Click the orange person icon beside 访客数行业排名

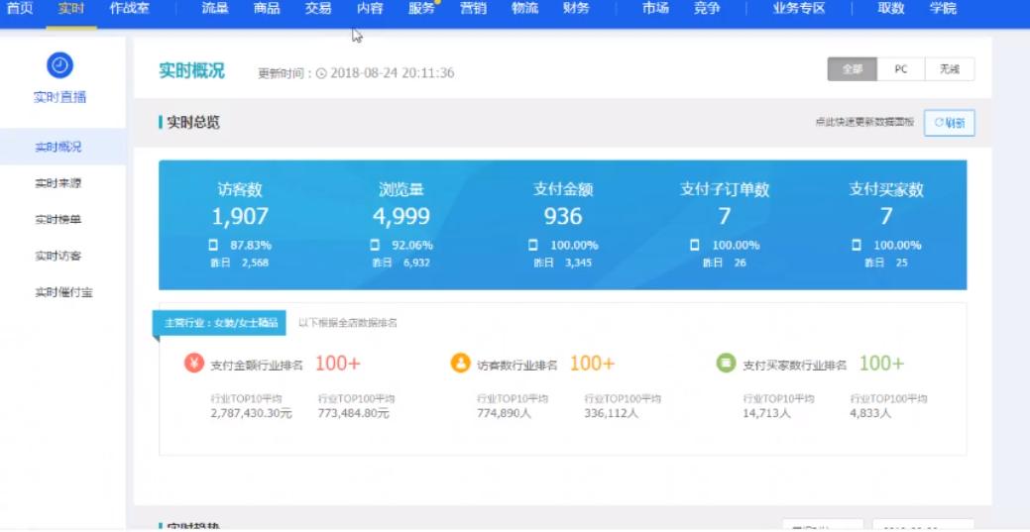pos(461,364)
